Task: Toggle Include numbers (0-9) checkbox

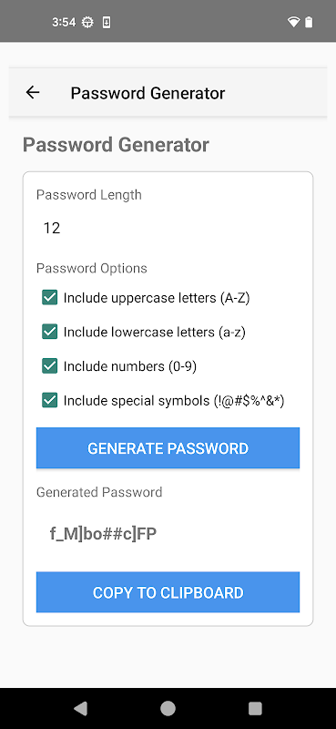Action: click(50, 366)
